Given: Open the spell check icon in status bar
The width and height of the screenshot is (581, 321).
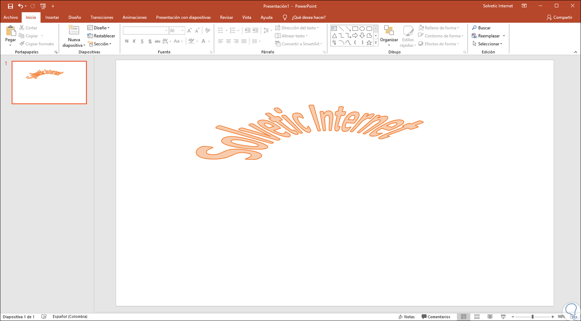Looking at the screenshot, I should pos(44,317).
